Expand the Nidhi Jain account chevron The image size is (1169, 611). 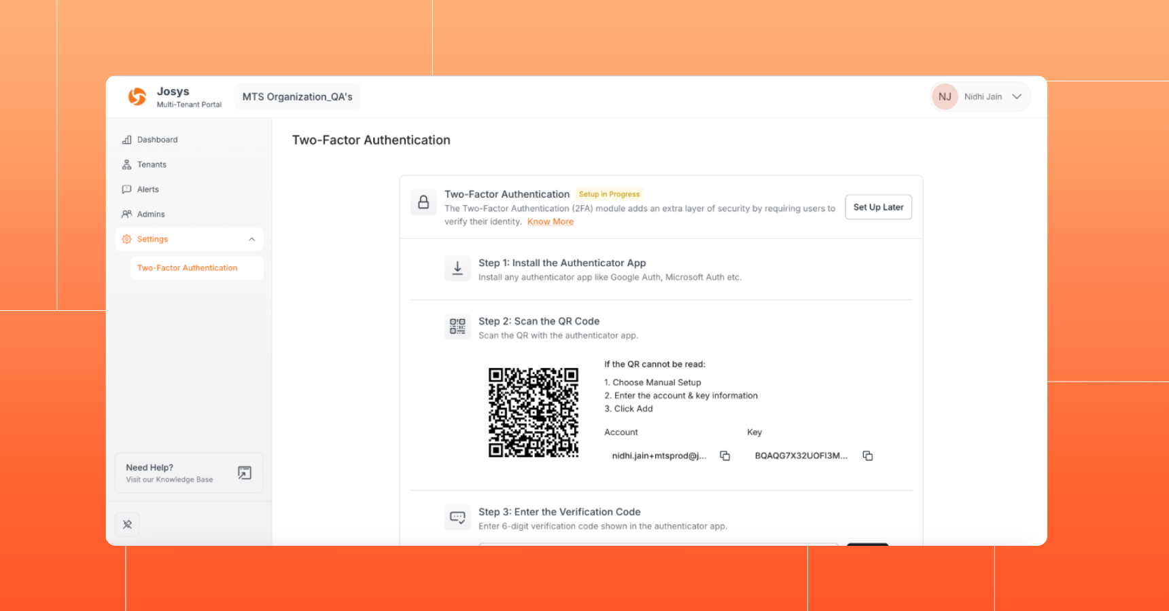(x=1017, y=96)
